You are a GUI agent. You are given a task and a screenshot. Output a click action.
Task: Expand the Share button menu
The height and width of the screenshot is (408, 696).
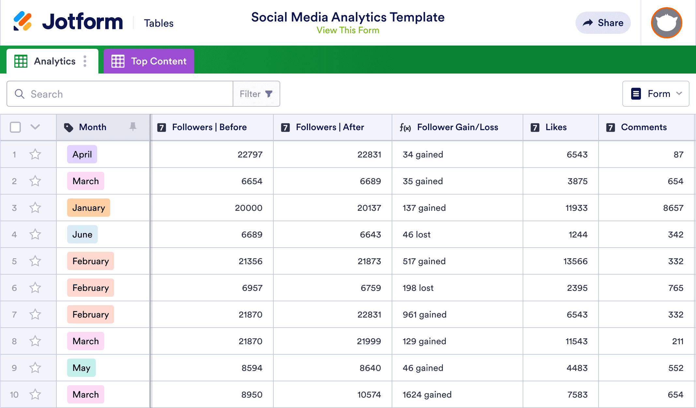tap(603, 22)
